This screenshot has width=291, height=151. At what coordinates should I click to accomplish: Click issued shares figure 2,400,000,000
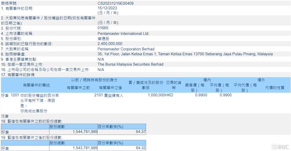[x=110, y=43]
